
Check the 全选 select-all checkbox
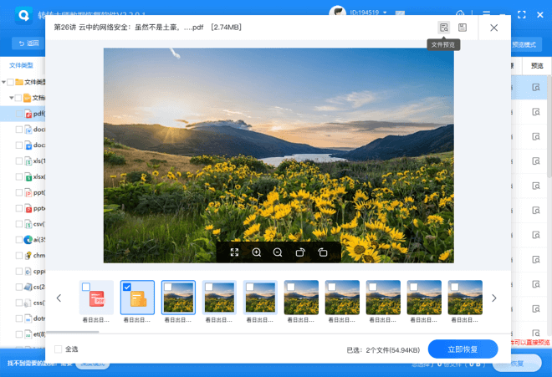click(59, 349)
